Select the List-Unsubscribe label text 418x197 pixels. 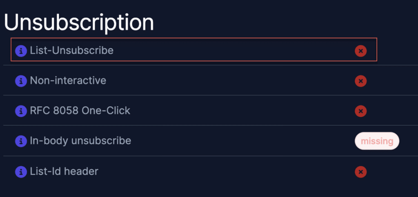click(72, 50)
